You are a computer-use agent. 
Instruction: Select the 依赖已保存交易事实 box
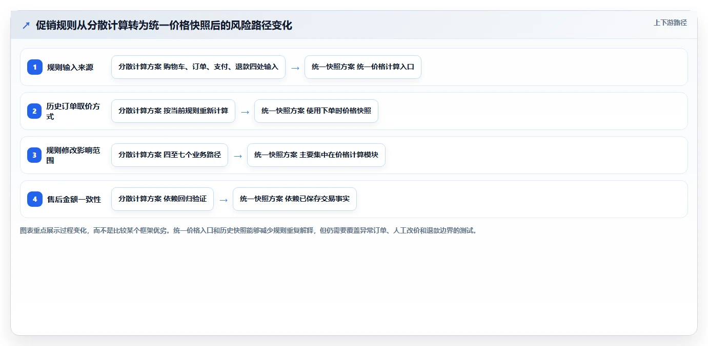(295, 199)
